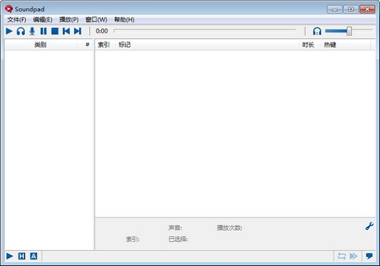Viewport: 380px width, 266px height.
Task: Stop playback with the square stop icon
Action: (55, 31)
